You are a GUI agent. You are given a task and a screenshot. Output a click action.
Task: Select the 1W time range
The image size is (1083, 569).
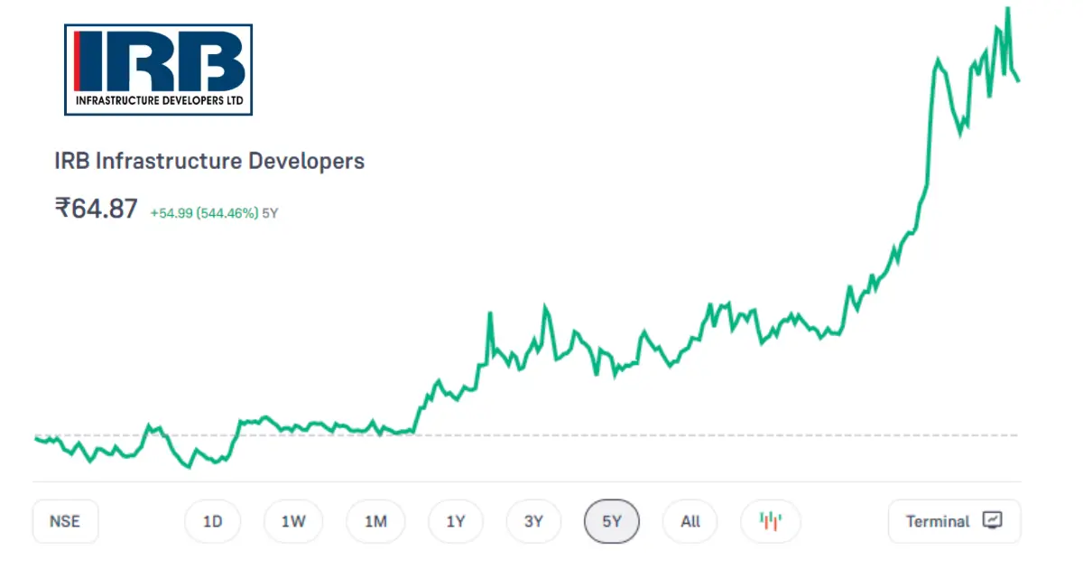[293, 521]
